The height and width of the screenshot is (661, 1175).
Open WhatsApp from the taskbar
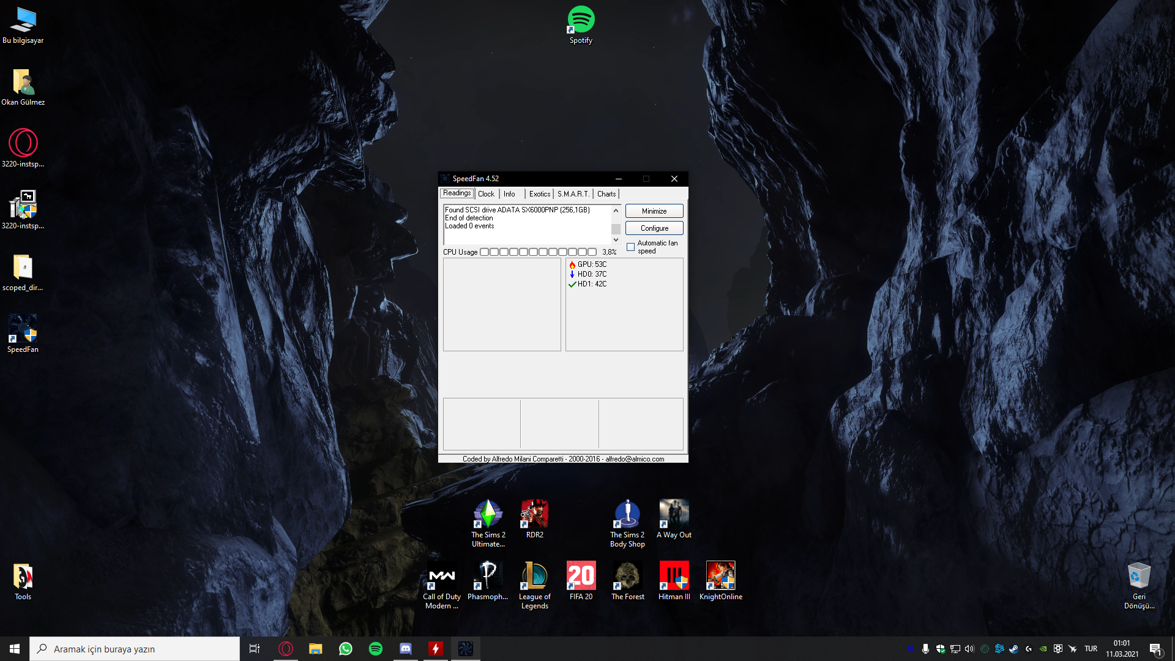coord(346,649)
